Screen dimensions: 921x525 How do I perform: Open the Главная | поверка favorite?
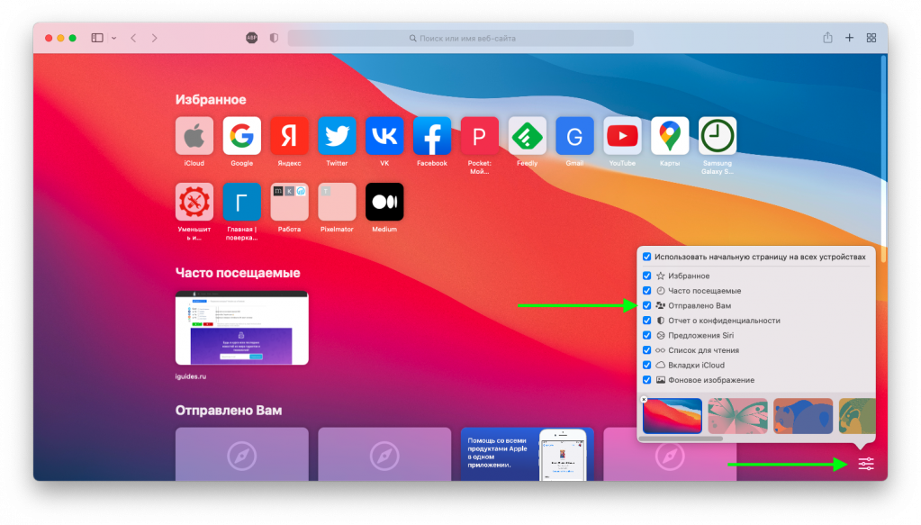point(241,202)
